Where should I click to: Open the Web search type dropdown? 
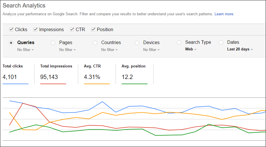[x=191, y=49]
